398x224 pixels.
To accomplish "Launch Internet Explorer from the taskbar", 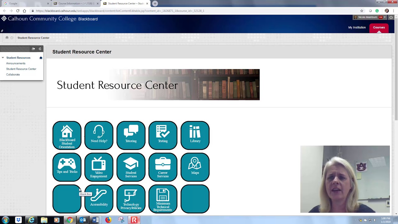I will point(31,220).
